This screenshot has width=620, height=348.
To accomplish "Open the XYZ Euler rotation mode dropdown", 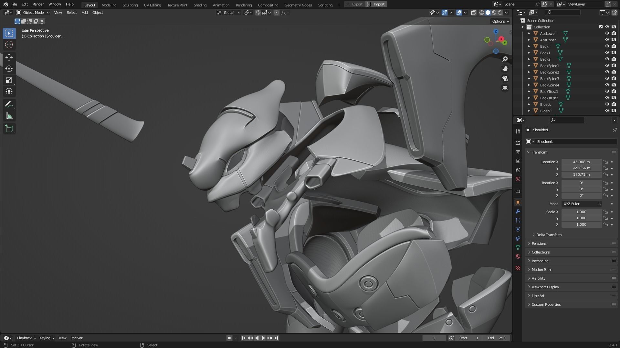I will (582, 204).
